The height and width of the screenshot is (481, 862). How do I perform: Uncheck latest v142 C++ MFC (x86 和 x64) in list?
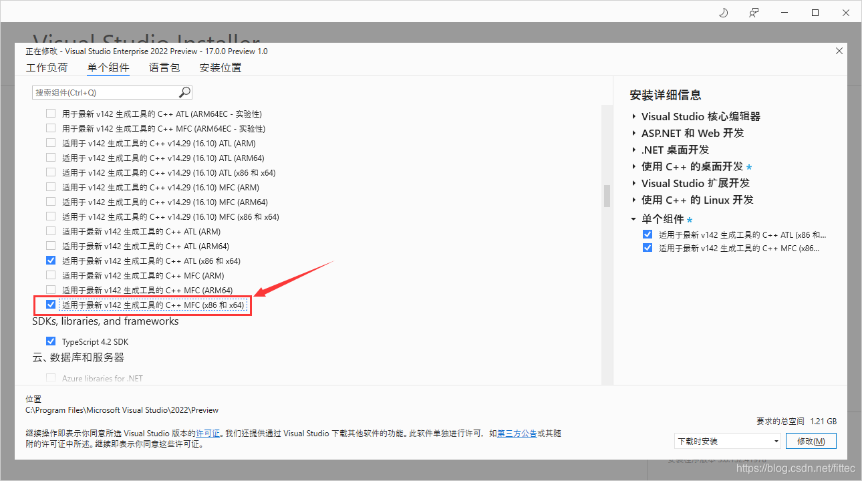51,305
